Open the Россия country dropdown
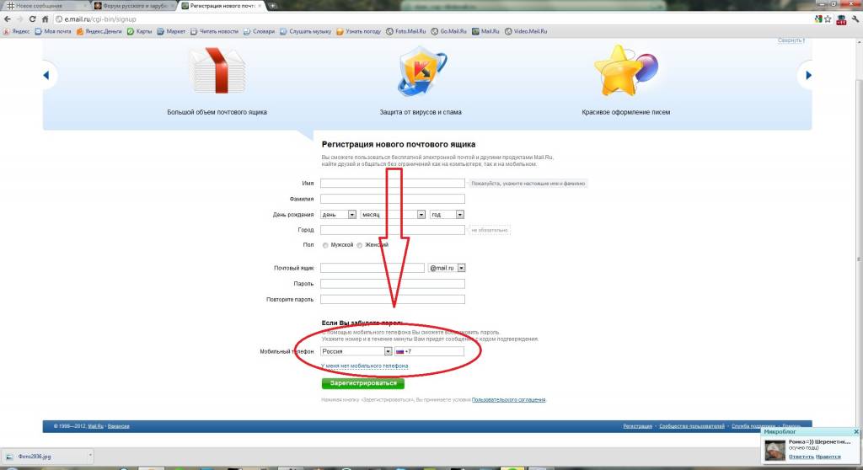The image size is (863, 470). (x=356, y=351)
